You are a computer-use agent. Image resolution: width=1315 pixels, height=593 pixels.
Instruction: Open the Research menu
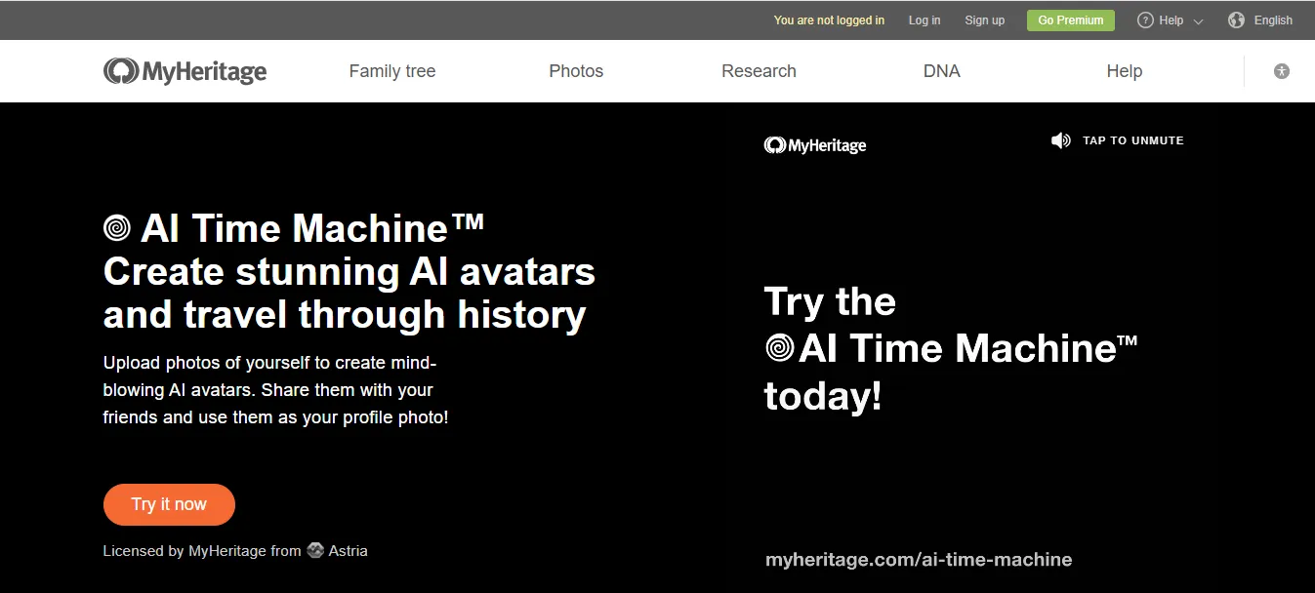(x=759, y=71)
